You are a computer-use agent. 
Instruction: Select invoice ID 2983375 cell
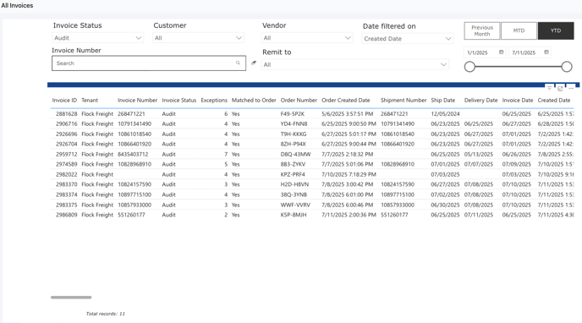[67, 205]
